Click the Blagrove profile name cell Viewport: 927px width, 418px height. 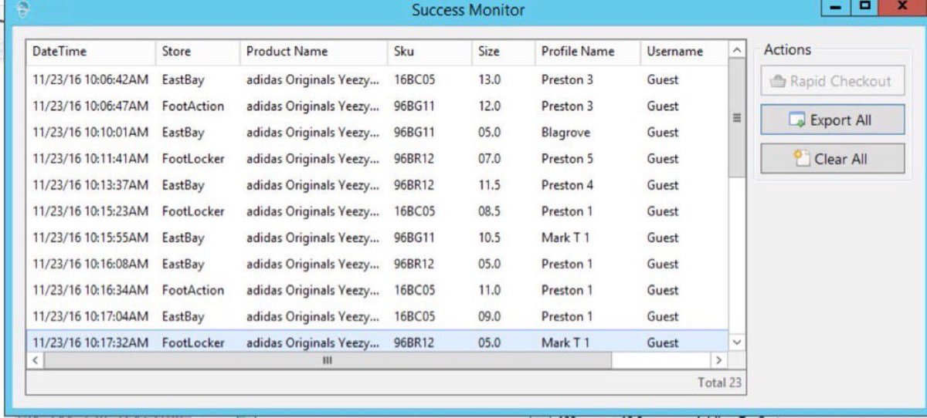coord(565,132)
